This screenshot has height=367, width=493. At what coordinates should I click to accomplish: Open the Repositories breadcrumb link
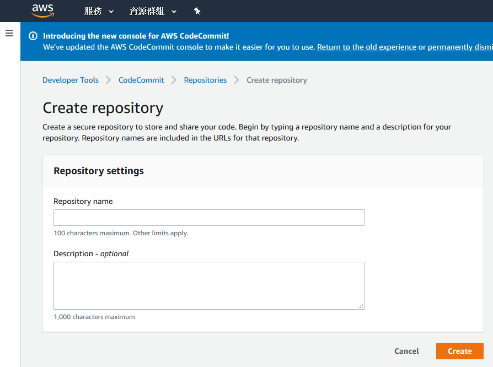205,80
